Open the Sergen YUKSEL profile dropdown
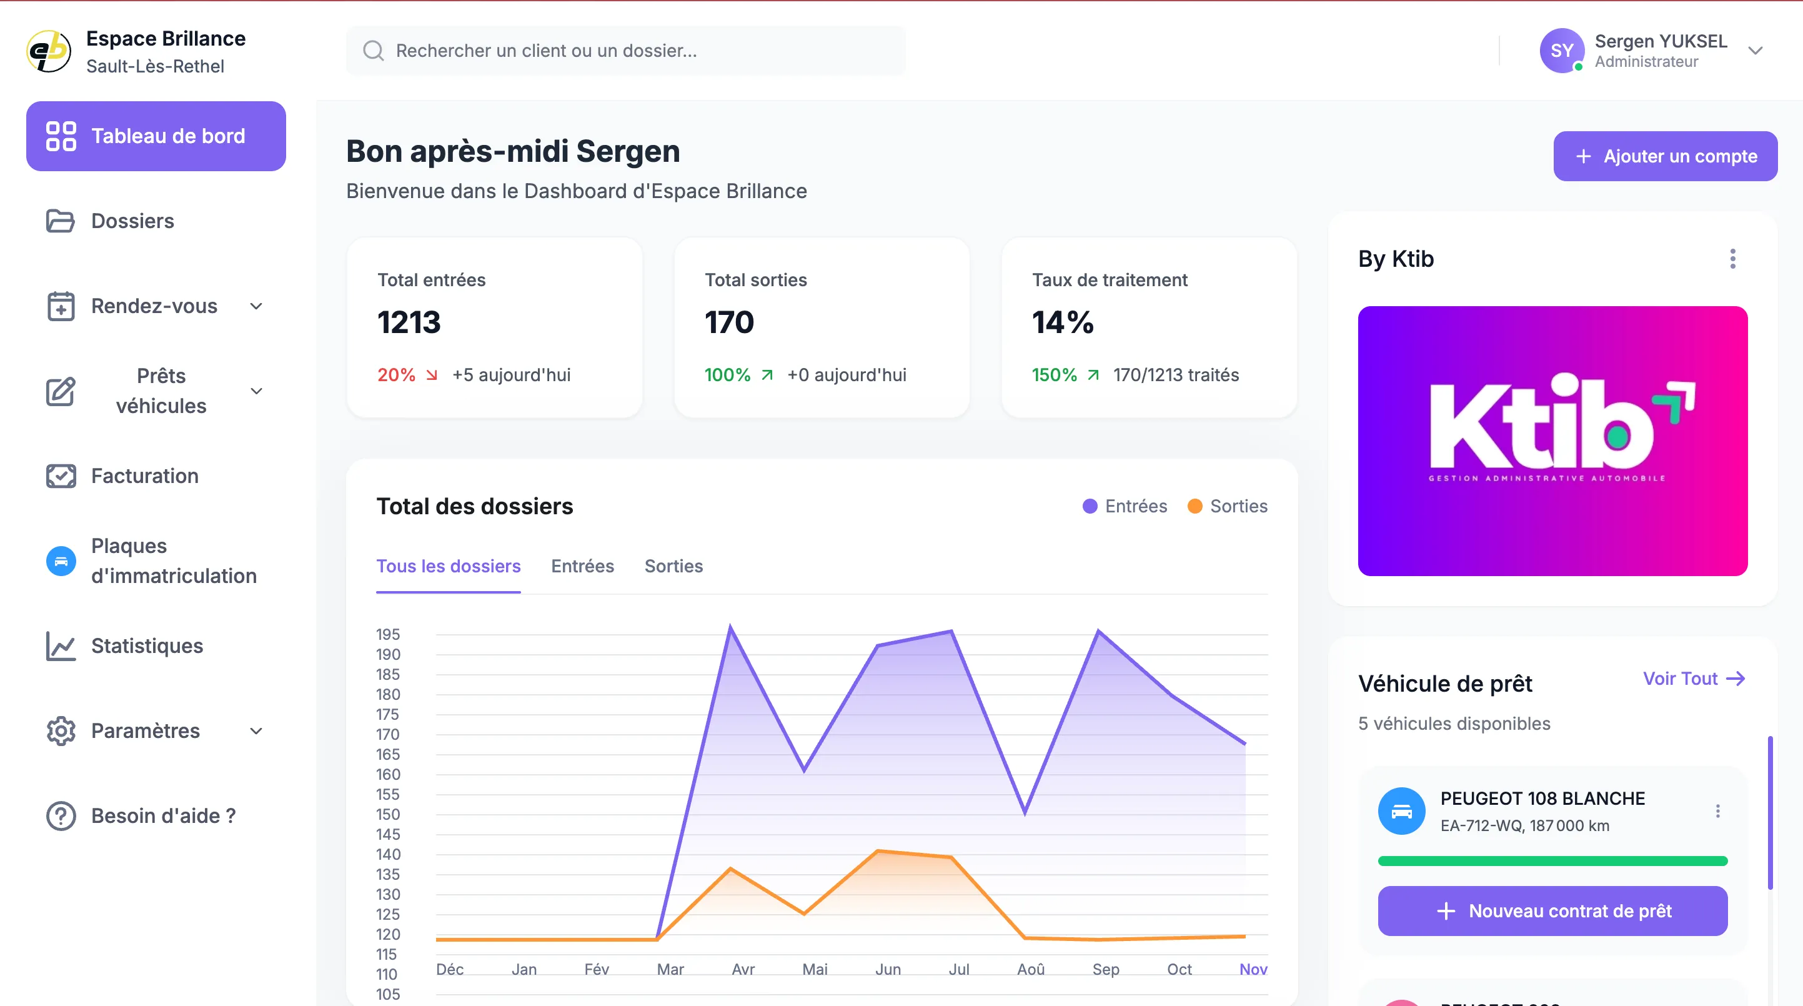The width and height of the screenshot is (1803, 1006). click(1757, 50)
